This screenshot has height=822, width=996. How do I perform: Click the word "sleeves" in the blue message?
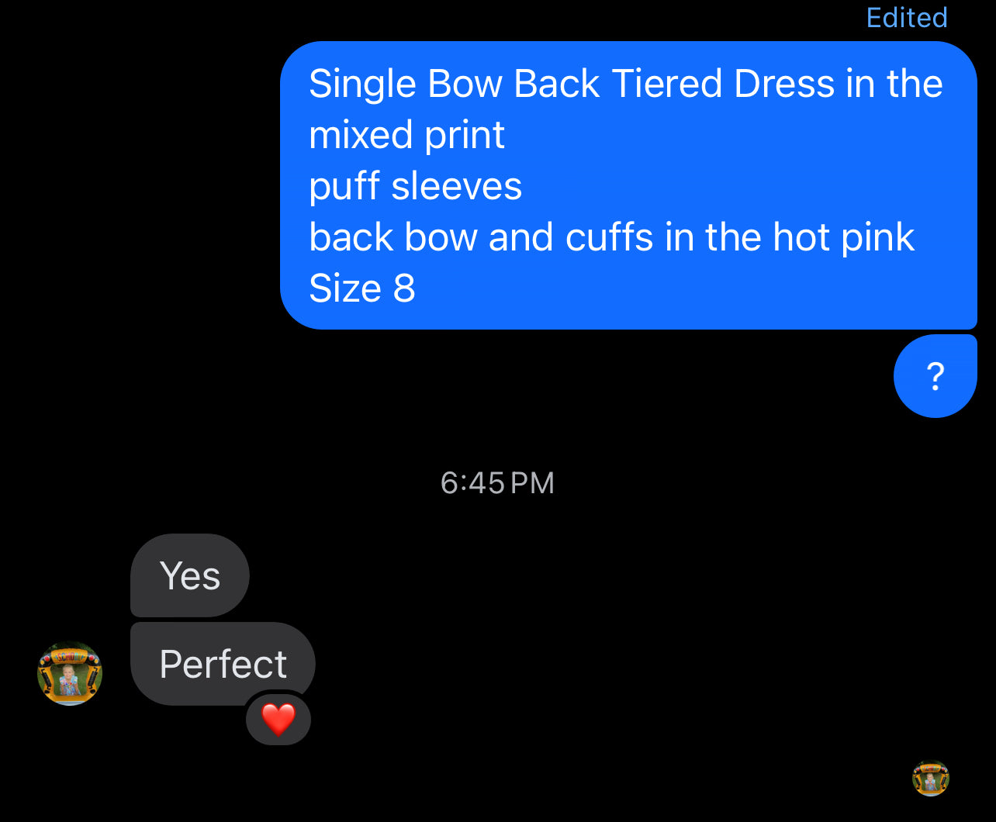pos(457,186)
